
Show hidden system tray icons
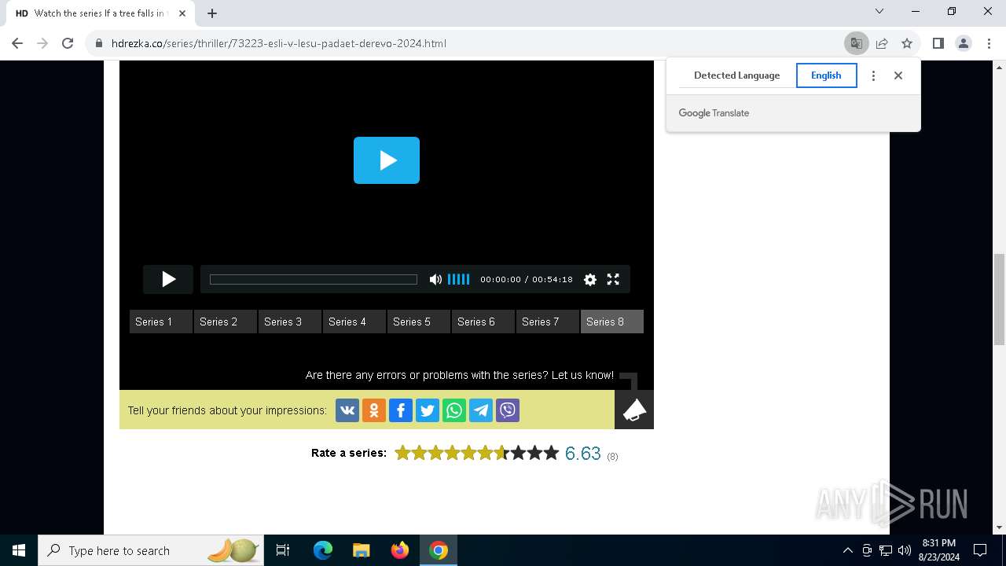pos(848,550)
